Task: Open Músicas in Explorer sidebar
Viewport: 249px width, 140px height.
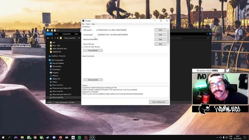Action: point(55,76)
